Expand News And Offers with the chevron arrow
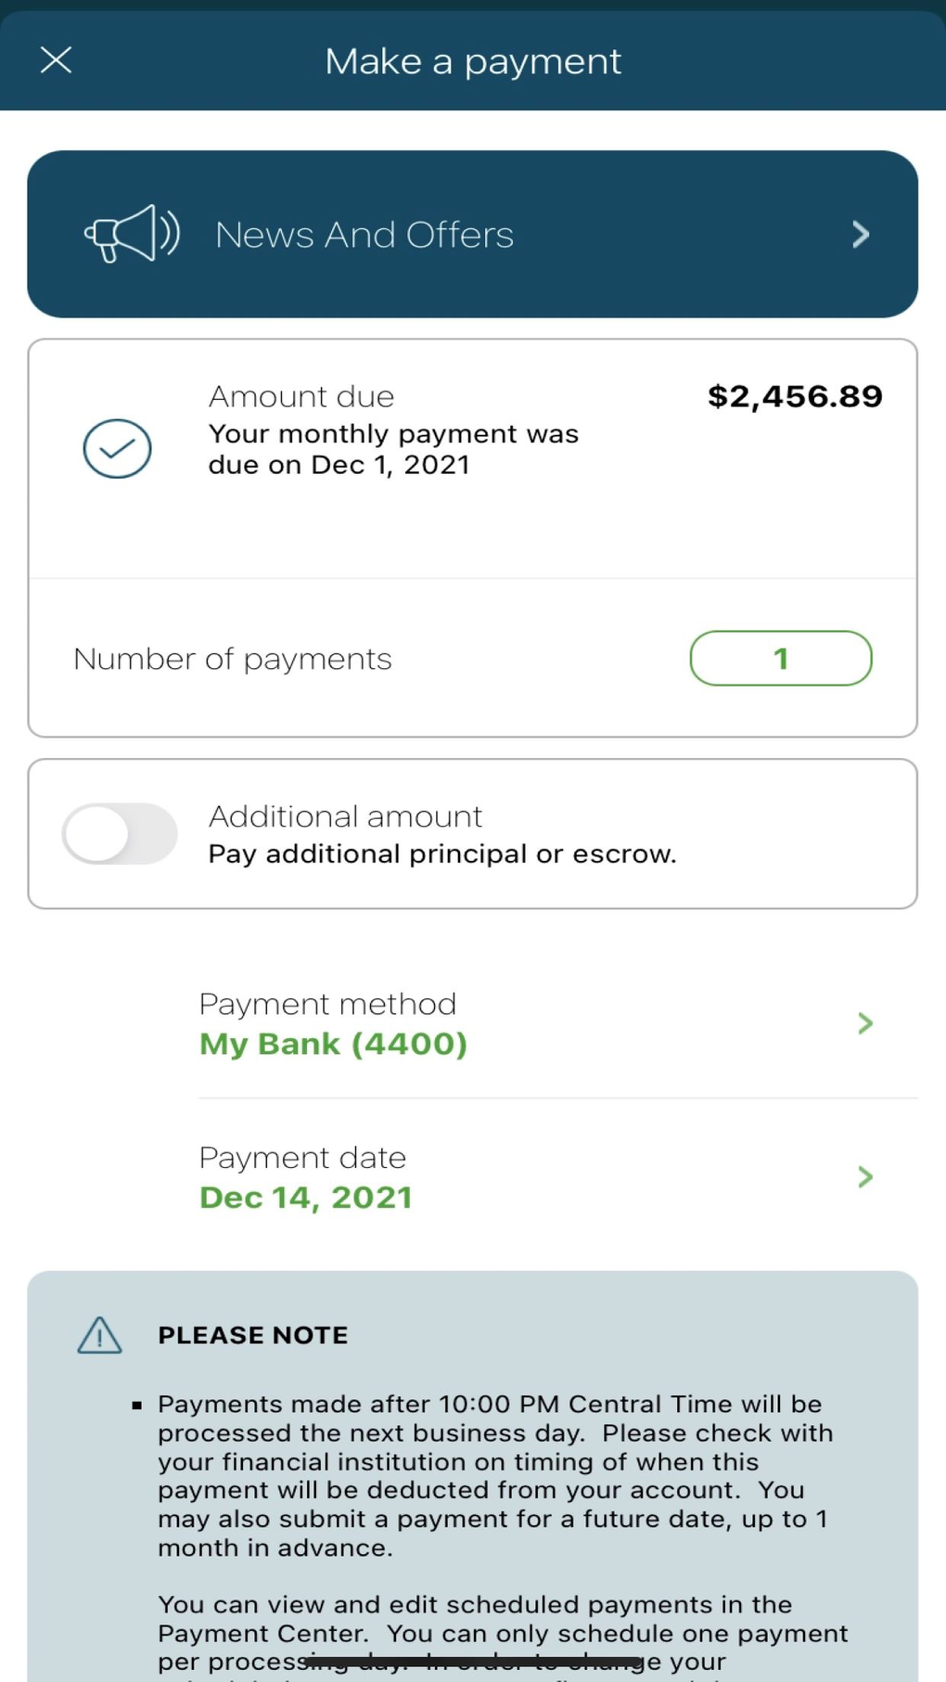This screenshot has width=946, height=1682. [x=861, y=234]
